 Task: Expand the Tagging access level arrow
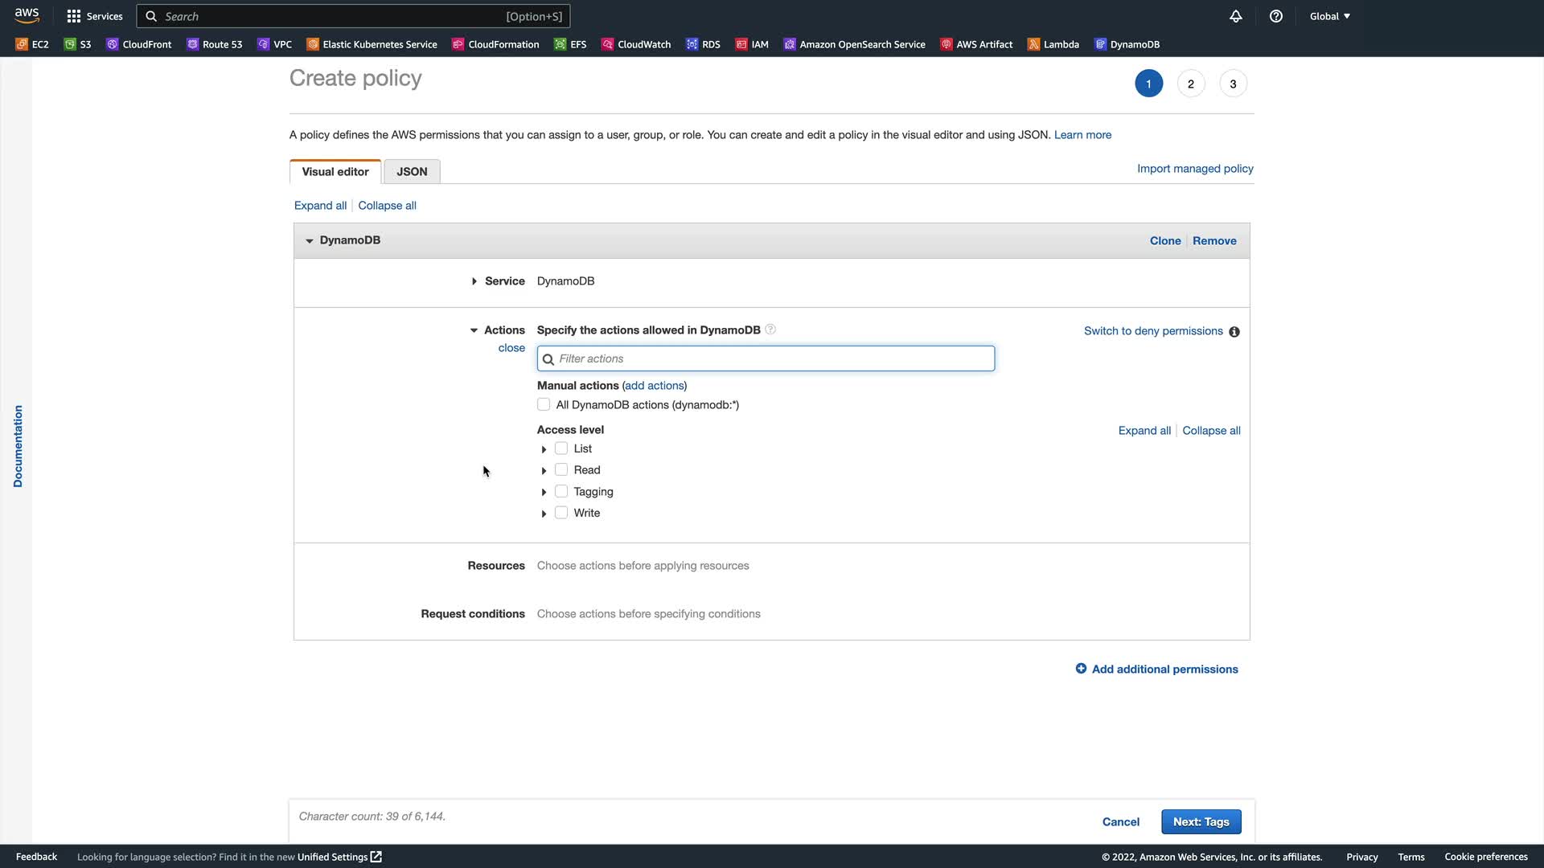pos(544,492)
